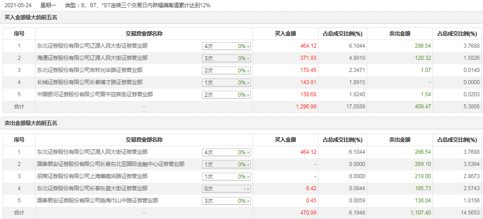
Task: Open the 3次 0% box beside 海通证券辽源人民大街
Action: [226, 58]
